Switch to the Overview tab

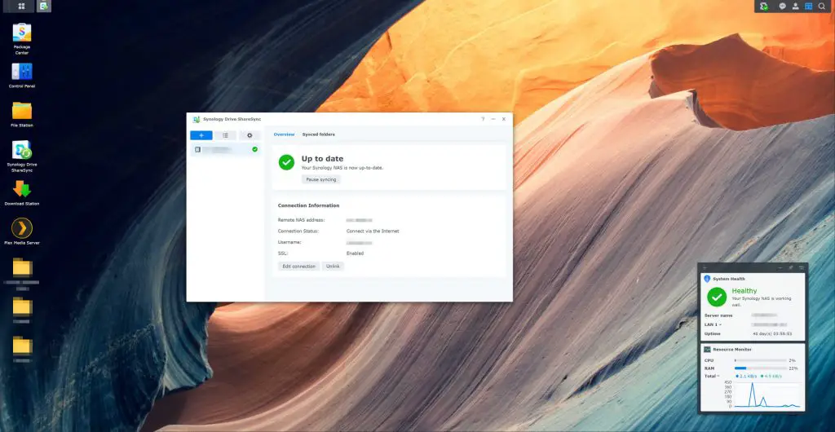point(284,134)
